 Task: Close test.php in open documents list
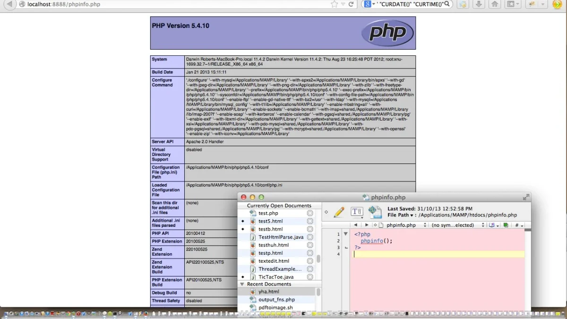click(x=310, y=213)
